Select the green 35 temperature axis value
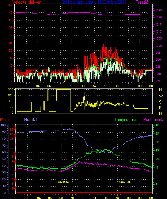The height and width of the screenshot is (199, 167). [x=157, y=134]
